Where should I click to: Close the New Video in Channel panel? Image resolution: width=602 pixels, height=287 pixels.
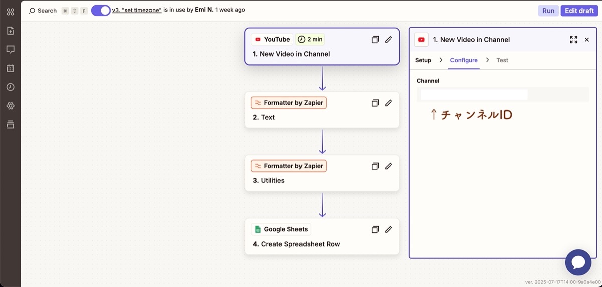pos(587,40)
